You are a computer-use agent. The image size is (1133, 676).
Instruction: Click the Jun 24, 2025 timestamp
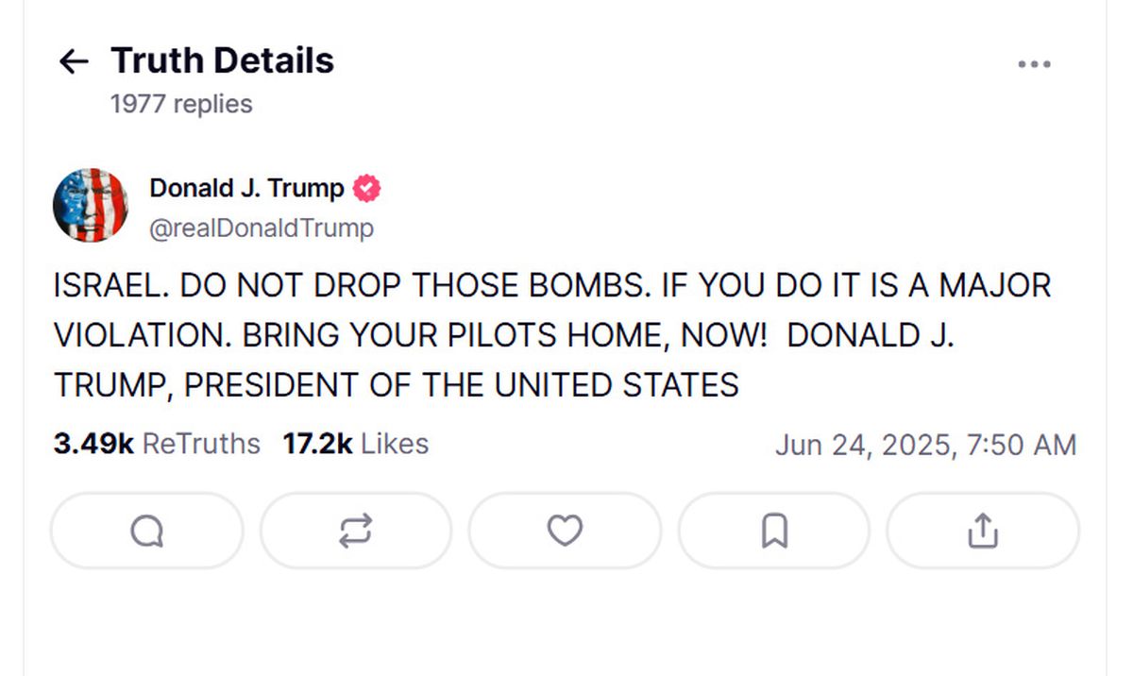click(925, 445)
